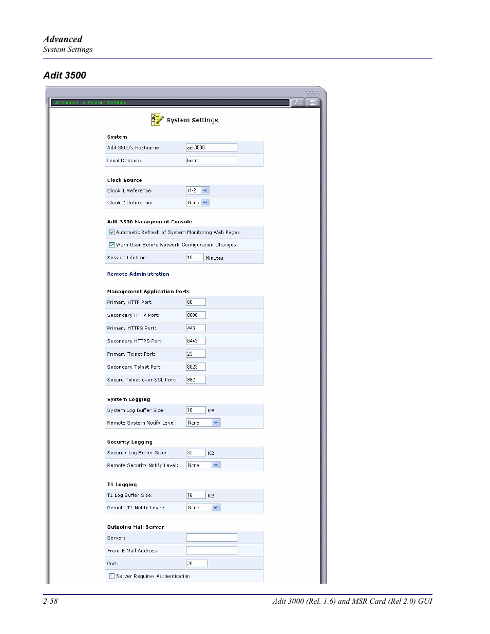The width and height of the screenshot is (490, 634).
Task: Click the 'Clock Source' section heading
Action: pyautogui.click(x=124, y=180)
